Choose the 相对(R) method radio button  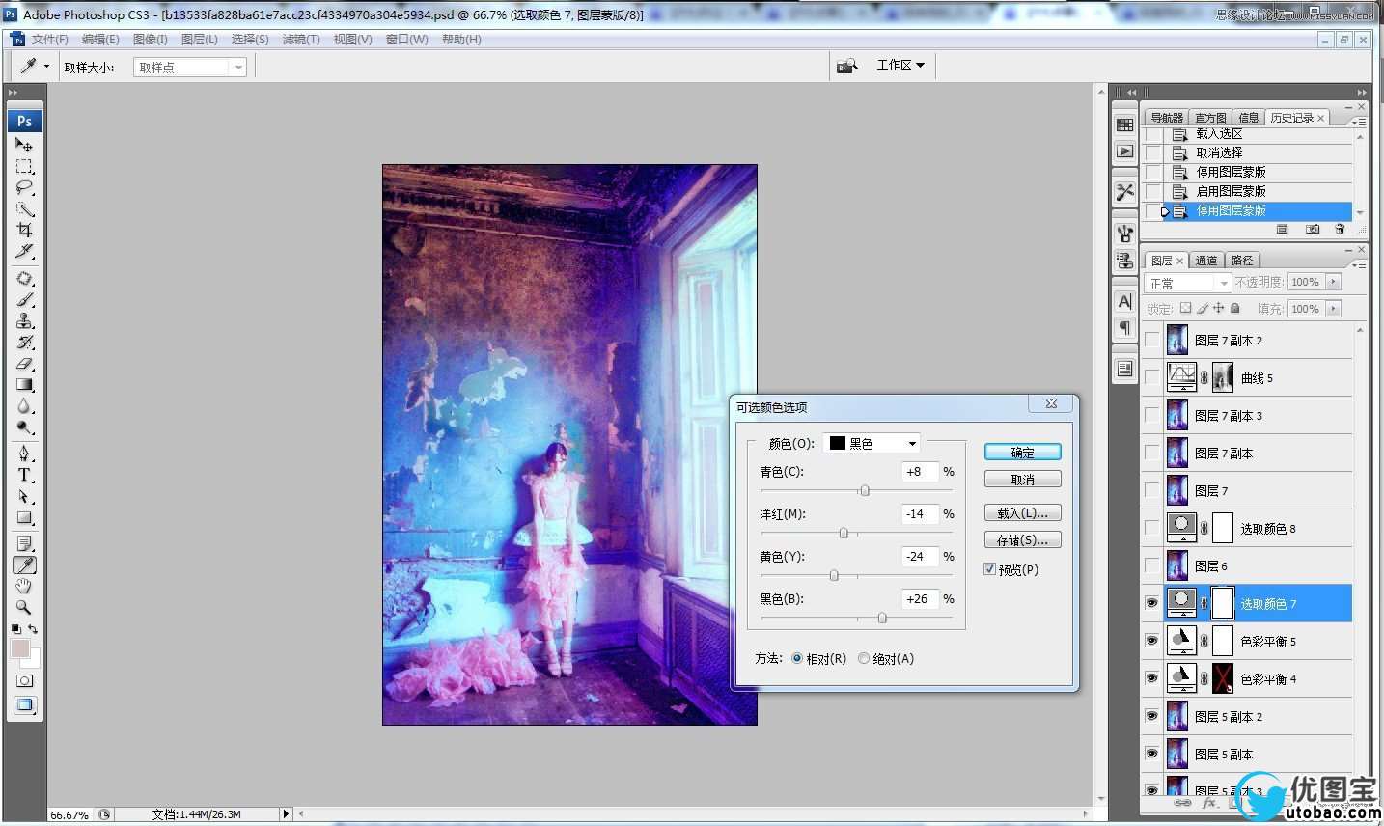[797, 658]
